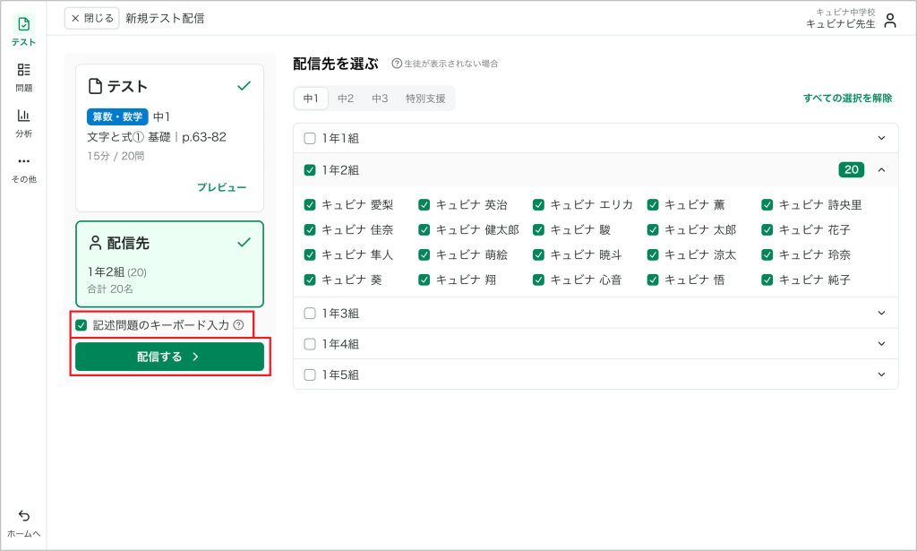Click the 新規テスト配信 page title
Image resolution: width=917 pixels, height=551 pixels.
[x=165, y=19]
